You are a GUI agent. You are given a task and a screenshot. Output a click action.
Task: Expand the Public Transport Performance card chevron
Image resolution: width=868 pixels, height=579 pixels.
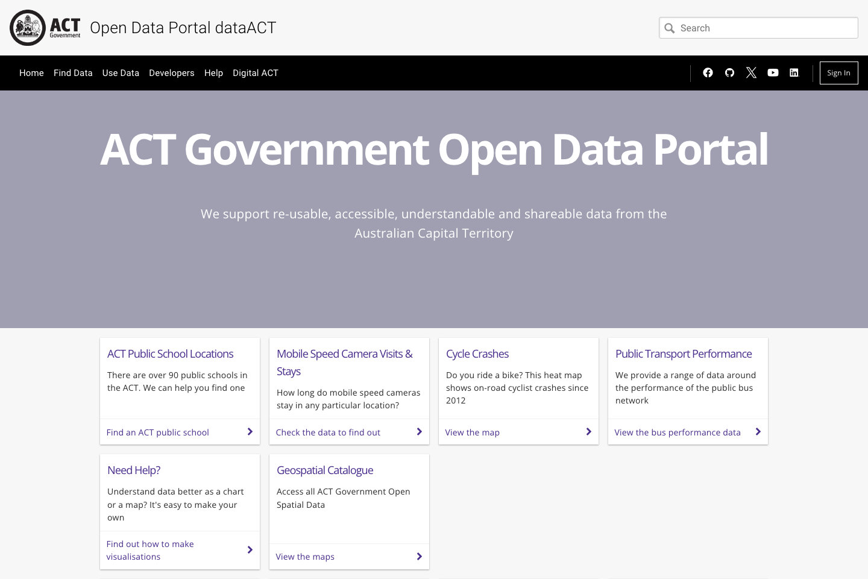point(758,431)
